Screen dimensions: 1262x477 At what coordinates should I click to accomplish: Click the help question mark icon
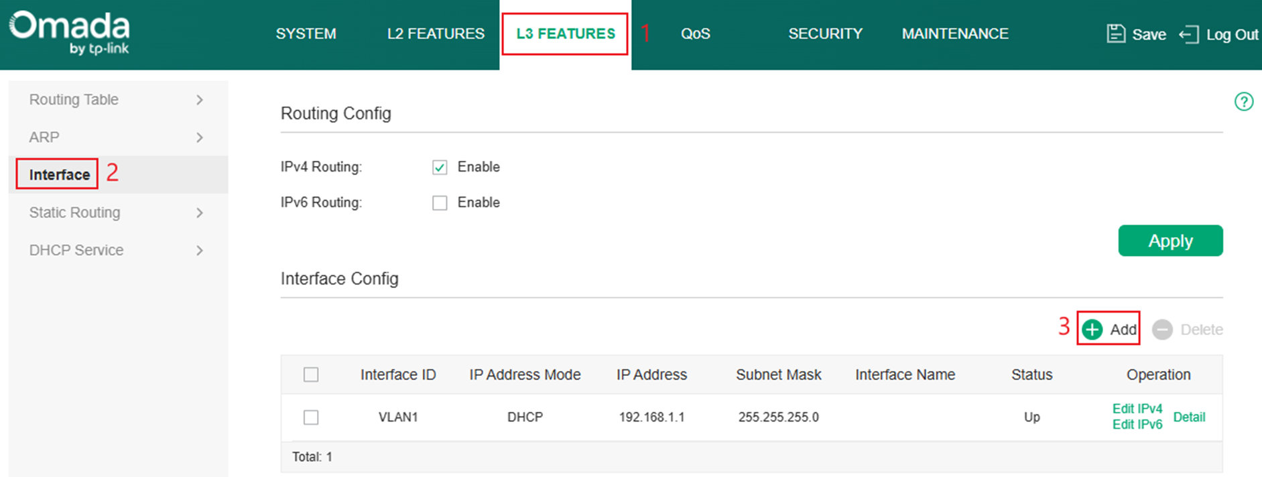(1243, 102)
